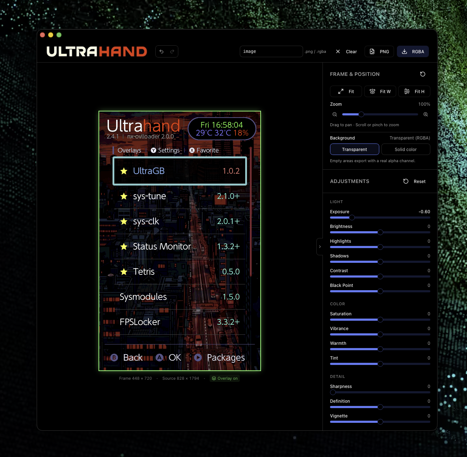
Task: Click the Warmth slider handle
Action: pyautogui.click(x=380, y=349)
